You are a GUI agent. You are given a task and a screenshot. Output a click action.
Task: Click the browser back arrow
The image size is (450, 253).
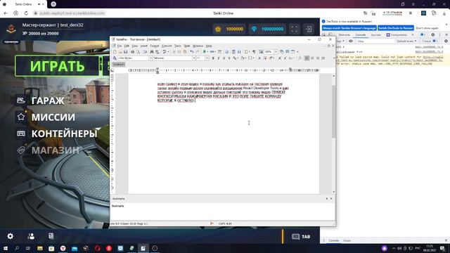[6, 13]
